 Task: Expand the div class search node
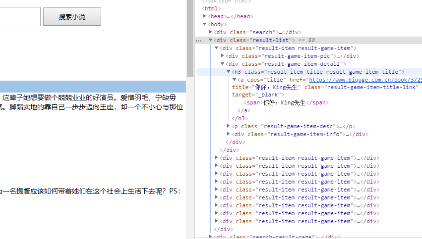pos(211,32)
